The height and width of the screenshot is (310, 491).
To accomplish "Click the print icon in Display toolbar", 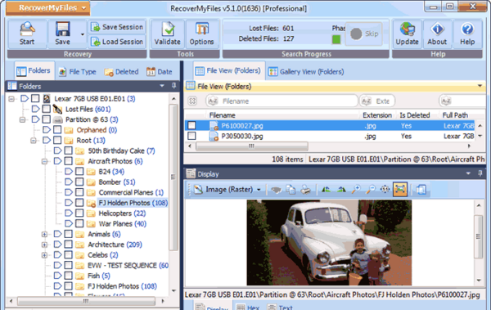I will pos(305,190).
